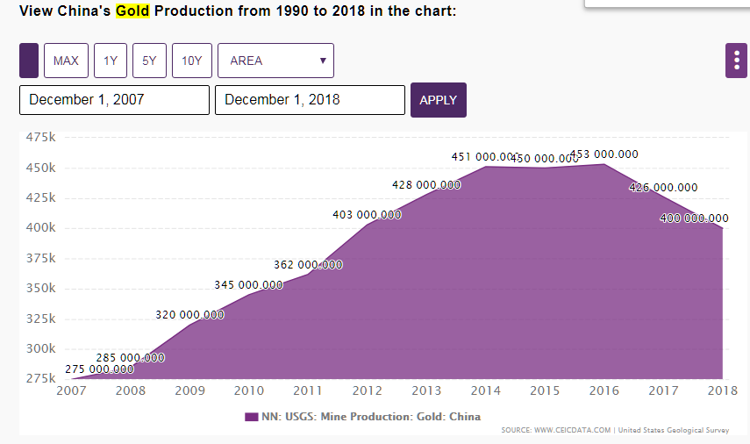Select the 451 000.000 peak data label
Viewport: 750px width, 444px height.
(x=485, y=157)
